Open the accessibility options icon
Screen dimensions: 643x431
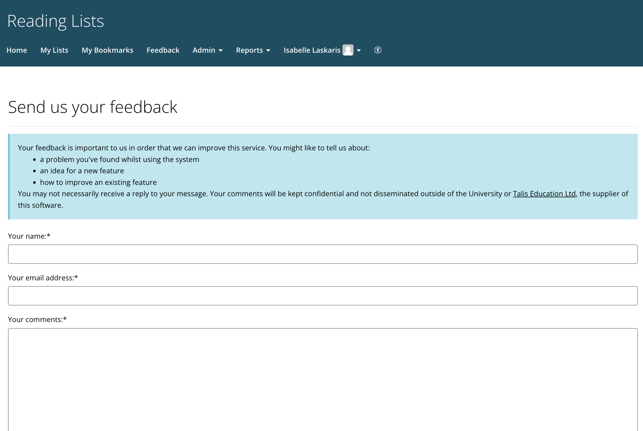point(378,50)
